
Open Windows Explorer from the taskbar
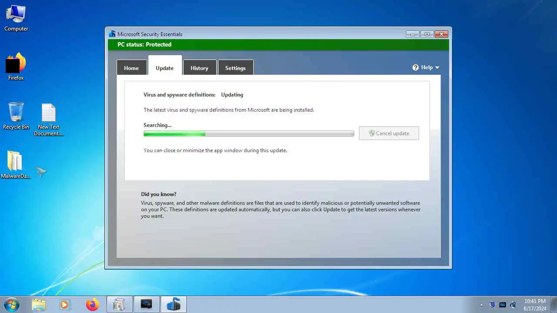coord(39,305)
